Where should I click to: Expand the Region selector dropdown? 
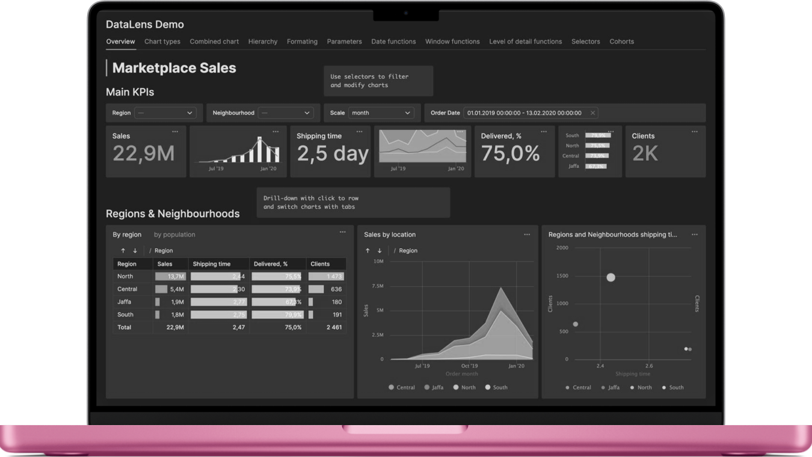(x=165, y=113)
